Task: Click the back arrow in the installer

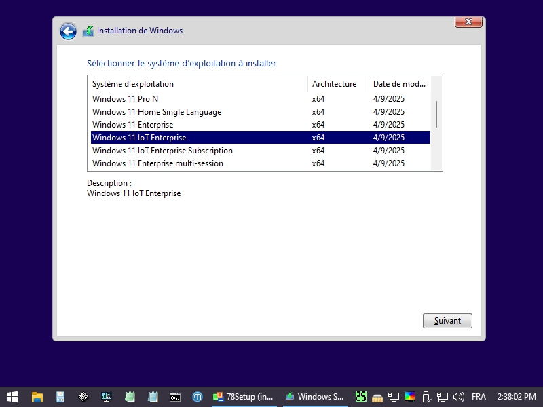Action: [68, 31]
